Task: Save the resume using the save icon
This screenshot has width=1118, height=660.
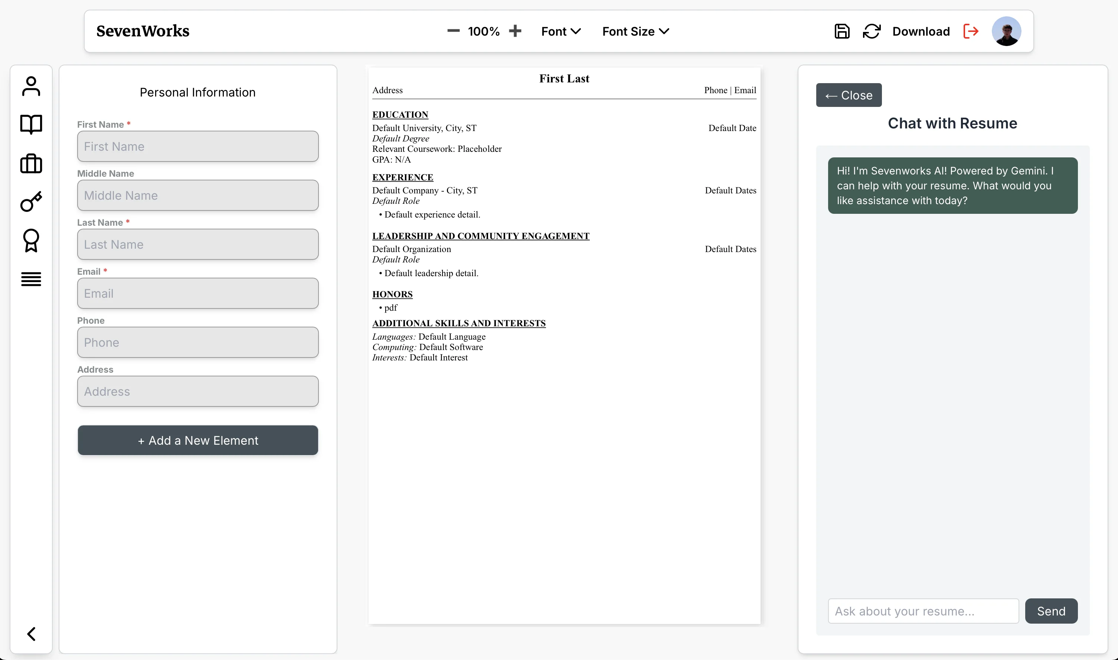Action: (x=841, y=31)
